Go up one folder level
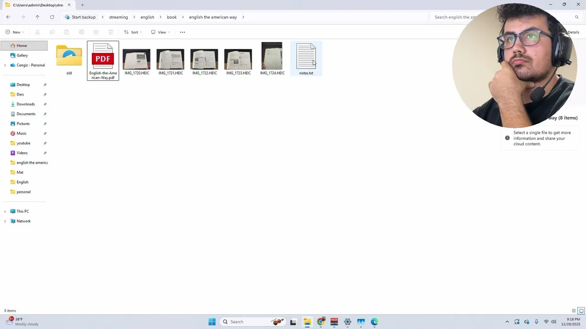 point(38,17)
